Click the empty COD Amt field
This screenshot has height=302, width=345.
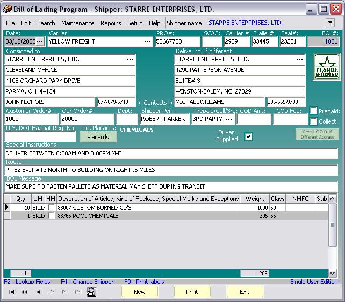[254, 119]
